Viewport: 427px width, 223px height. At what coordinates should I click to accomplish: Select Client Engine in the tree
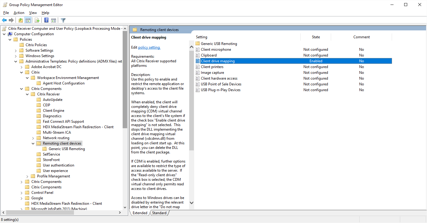tap(54, 111)
